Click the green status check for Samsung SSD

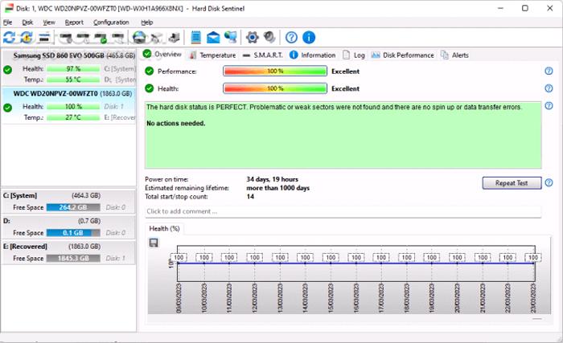pos(7,70)
